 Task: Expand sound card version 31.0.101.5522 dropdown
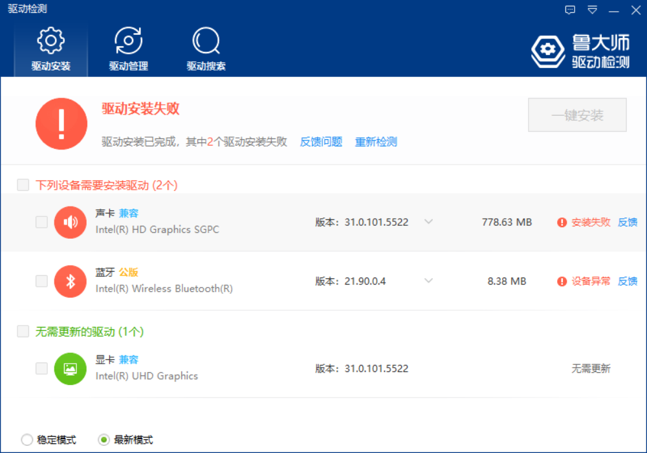click(x=428, y=222)
